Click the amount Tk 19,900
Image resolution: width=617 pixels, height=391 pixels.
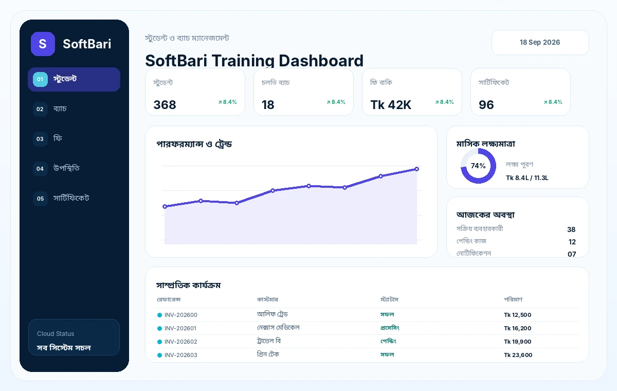click(518, 342)
